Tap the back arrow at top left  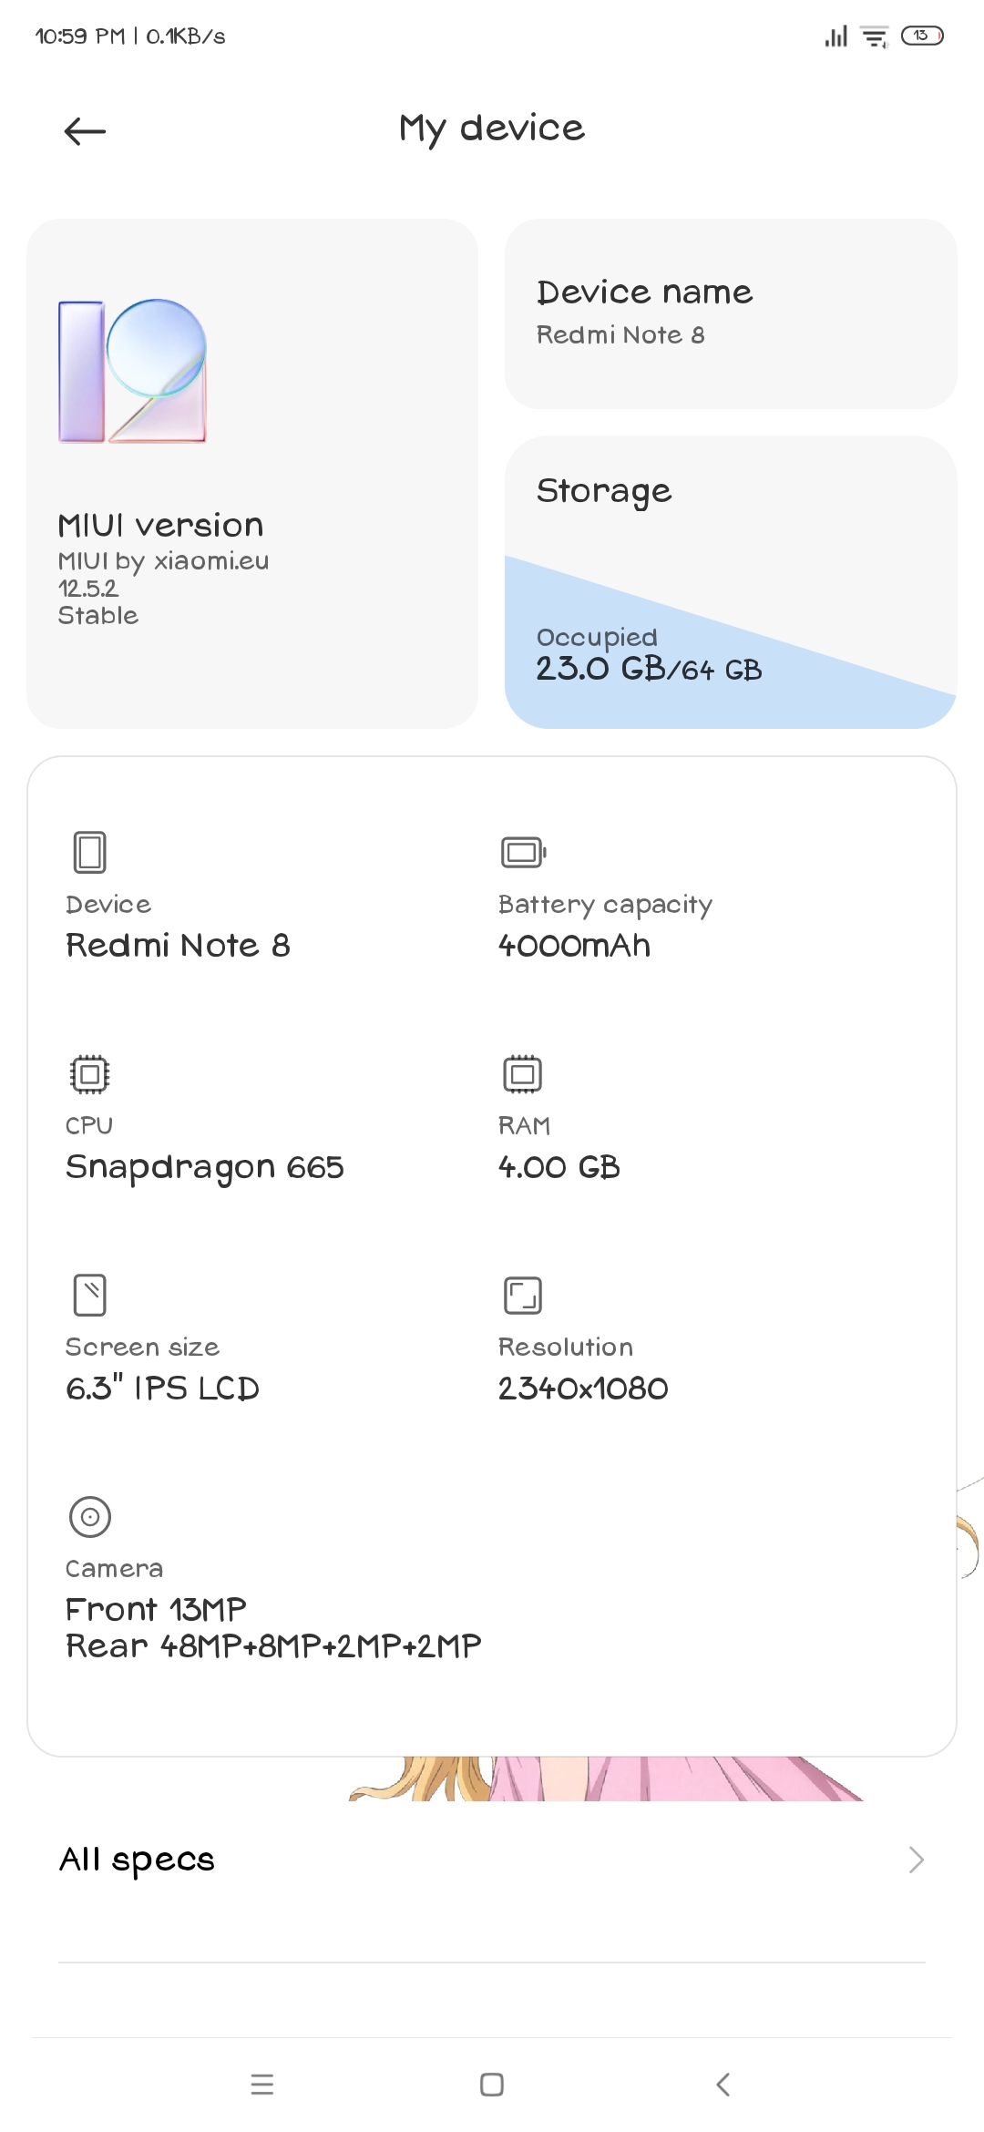click(85, 131)
